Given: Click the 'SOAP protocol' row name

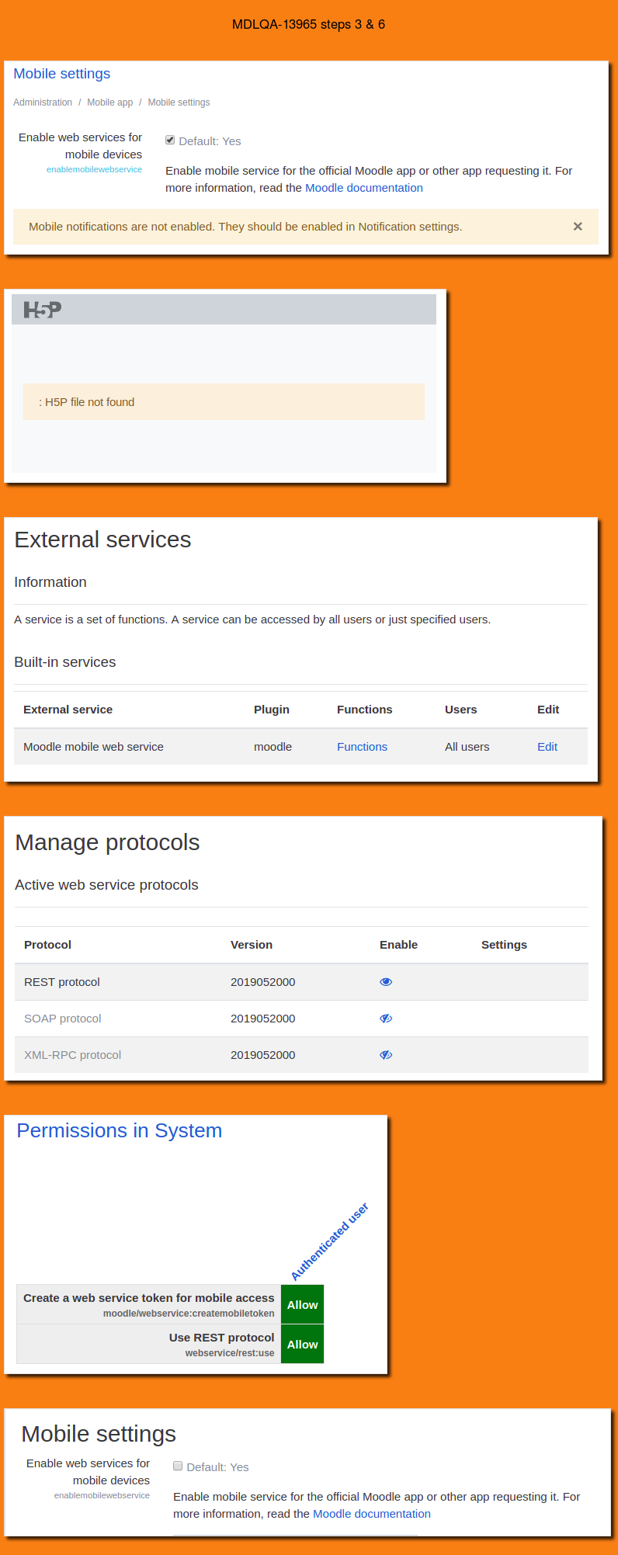Looking at the screenshot, I should [x=63, y=1019].
